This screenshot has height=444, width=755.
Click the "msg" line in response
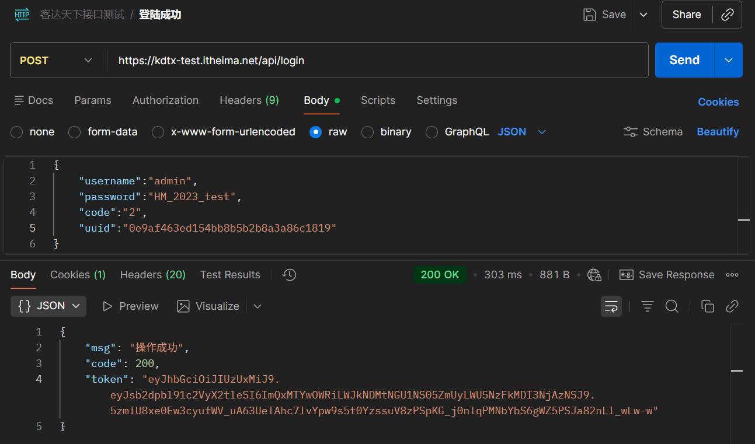tap(138, 348)
